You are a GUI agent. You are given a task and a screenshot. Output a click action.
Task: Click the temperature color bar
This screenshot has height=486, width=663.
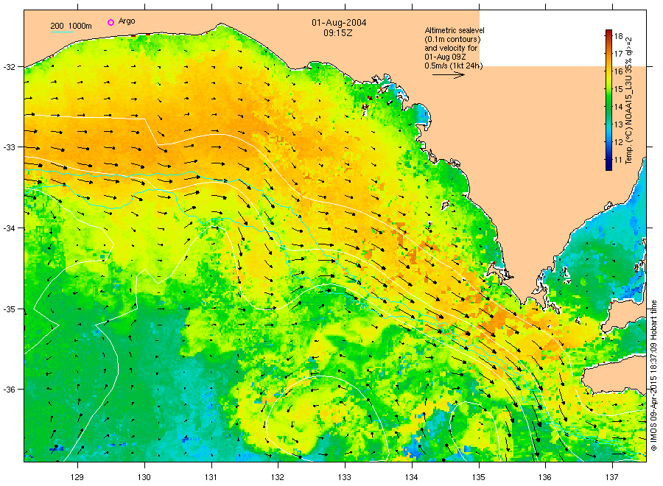tap(609, 100)
